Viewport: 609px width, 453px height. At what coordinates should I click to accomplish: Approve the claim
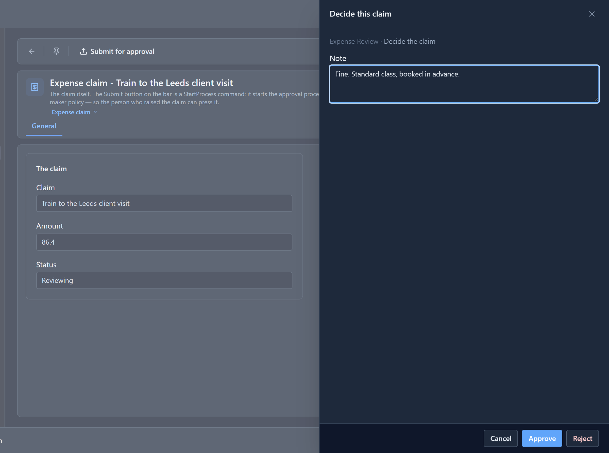coord(542,438)
